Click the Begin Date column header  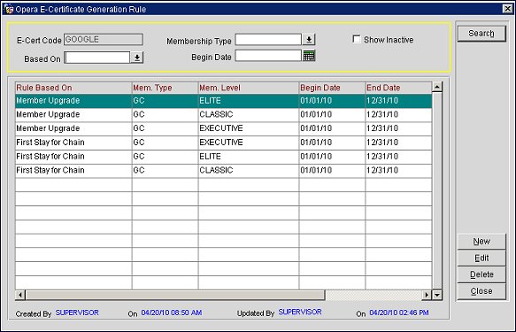(332, 88)
